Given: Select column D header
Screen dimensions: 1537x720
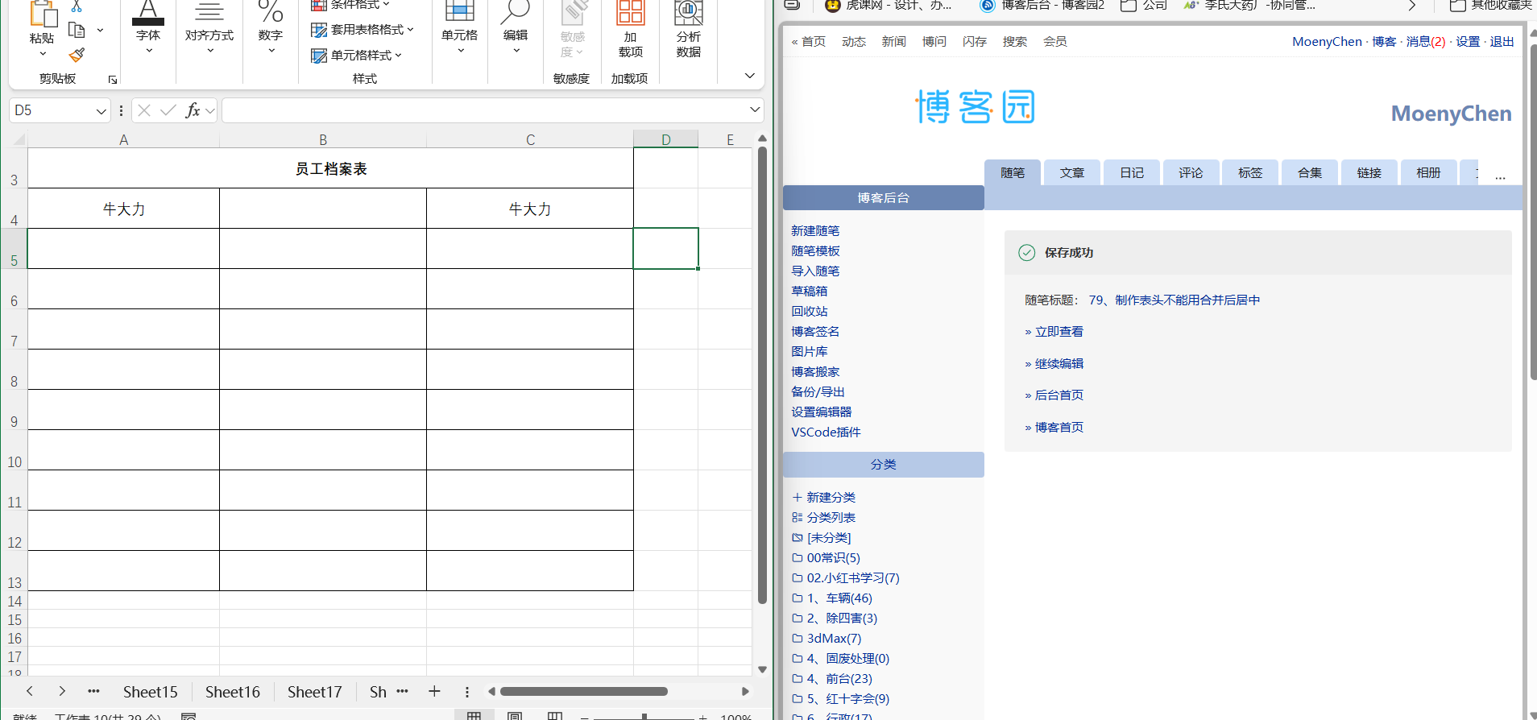Looking at the screenshot, I should [x=665, y=139].
